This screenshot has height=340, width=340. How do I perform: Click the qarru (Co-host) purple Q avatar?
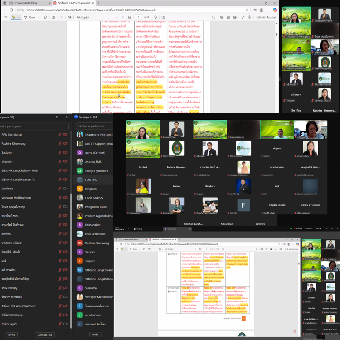[x=79, y=153]
